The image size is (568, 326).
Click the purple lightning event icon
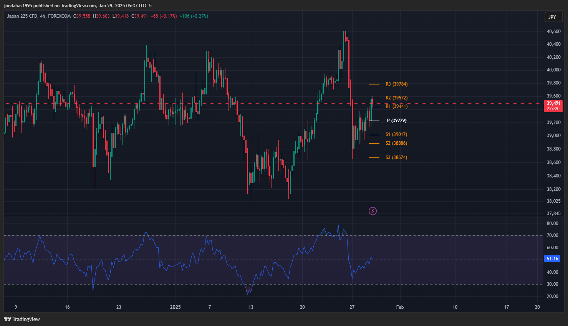tap(373, 211)
